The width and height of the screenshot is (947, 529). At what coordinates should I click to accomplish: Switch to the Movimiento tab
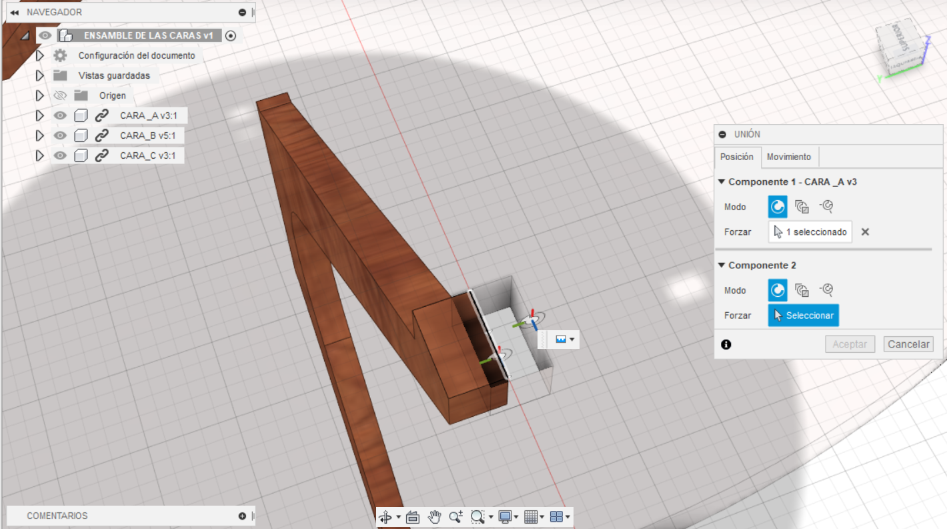pyautogui.click(x=789, y=157)
